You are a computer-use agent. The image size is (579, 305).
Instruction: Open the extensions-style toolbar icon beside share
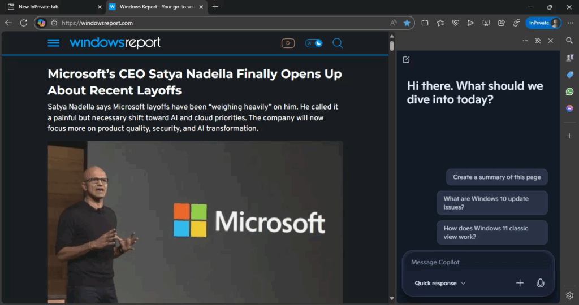click(517, 23)
